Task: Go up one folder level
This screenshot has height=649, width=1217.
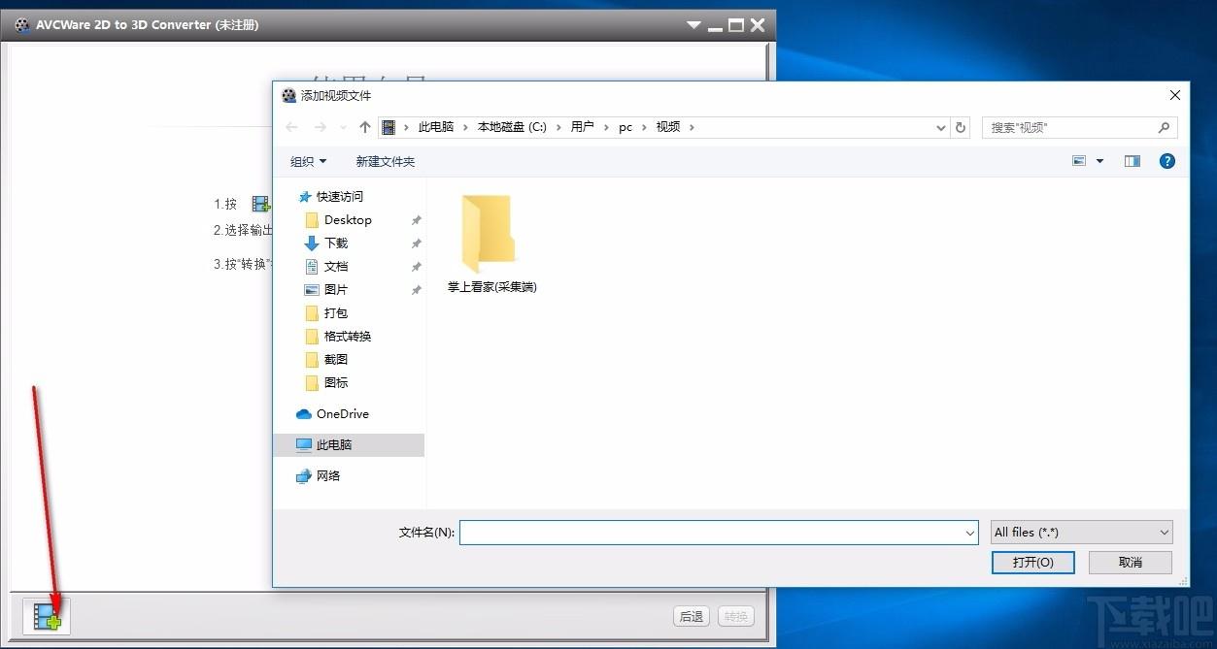Action: (365, 127)
